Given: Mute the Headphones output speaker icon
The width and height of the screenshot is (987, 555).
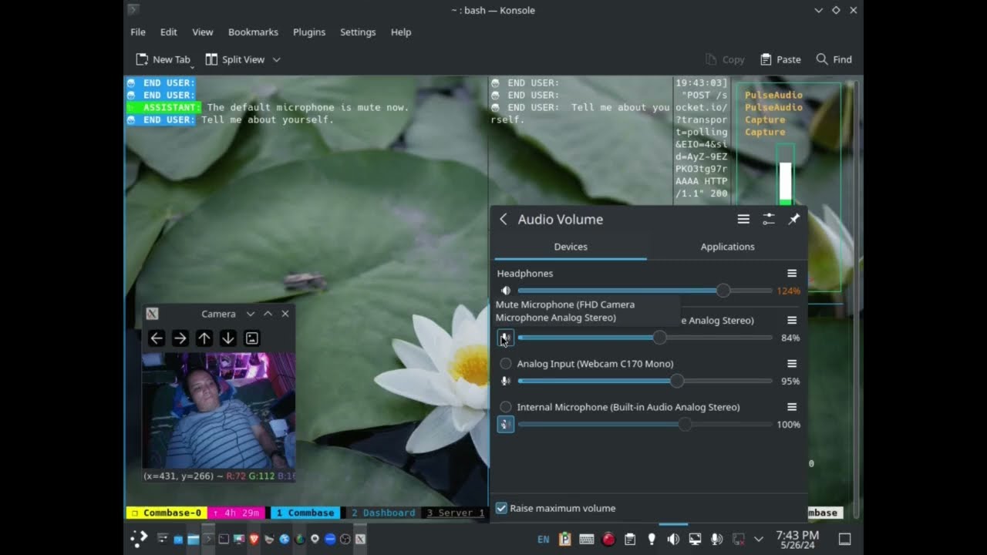Looking at the screenshot, I should click(x=506, y=291).
